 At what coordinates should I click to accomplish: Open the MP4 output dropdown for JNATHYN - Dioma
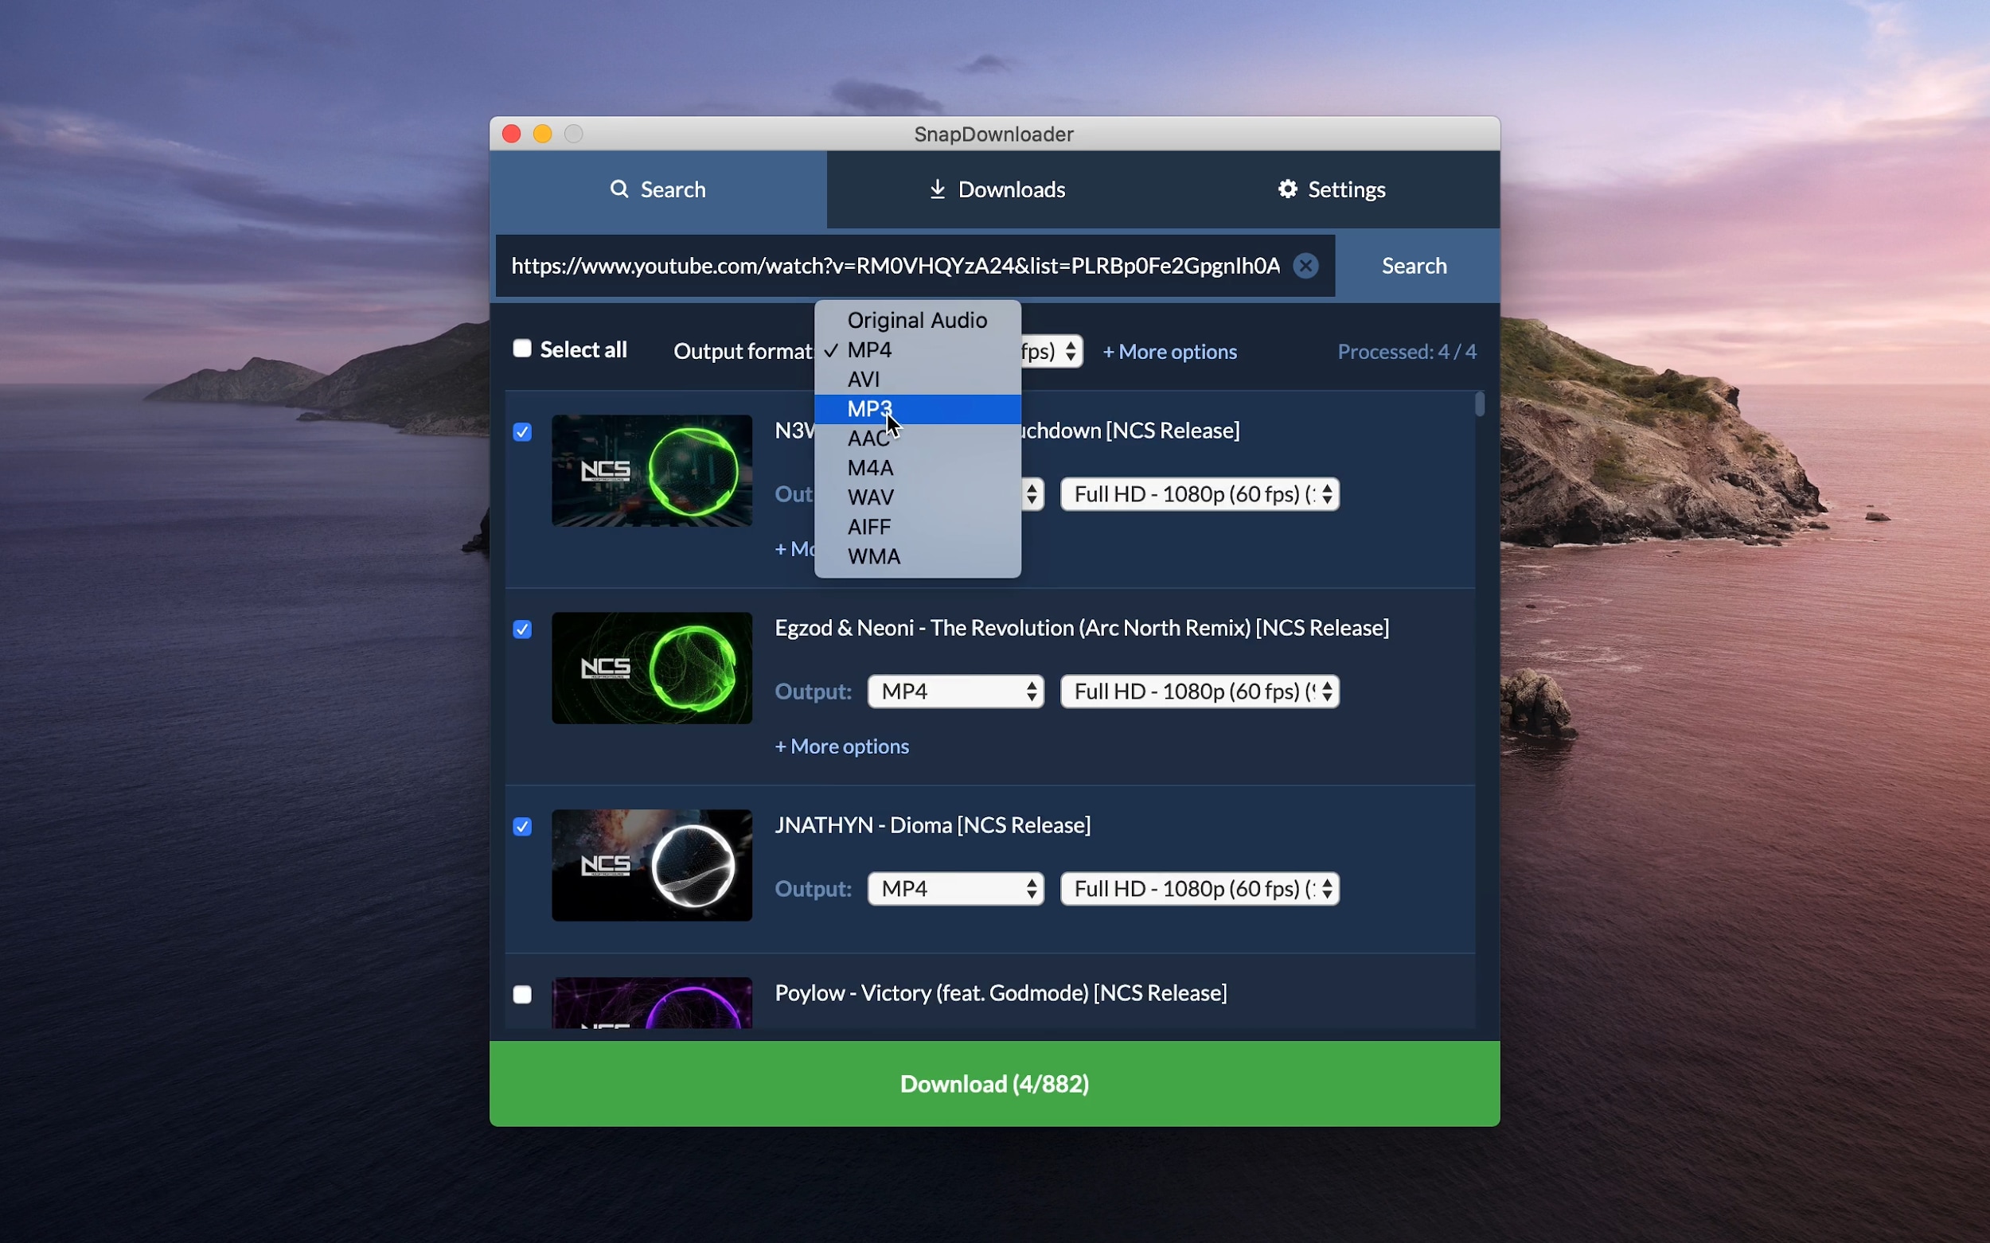click(x=954, y=888)
